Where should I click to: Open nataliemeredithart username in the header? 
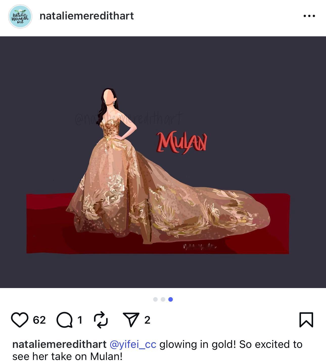click(87, 16)
